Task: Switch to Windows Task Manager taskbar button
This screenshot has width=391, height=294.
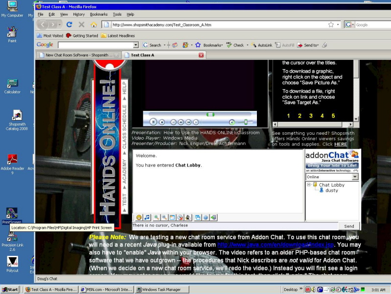Action: (x=162, y=290)
